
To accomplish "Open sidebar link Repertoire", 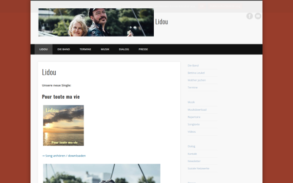I will (194, 117).
